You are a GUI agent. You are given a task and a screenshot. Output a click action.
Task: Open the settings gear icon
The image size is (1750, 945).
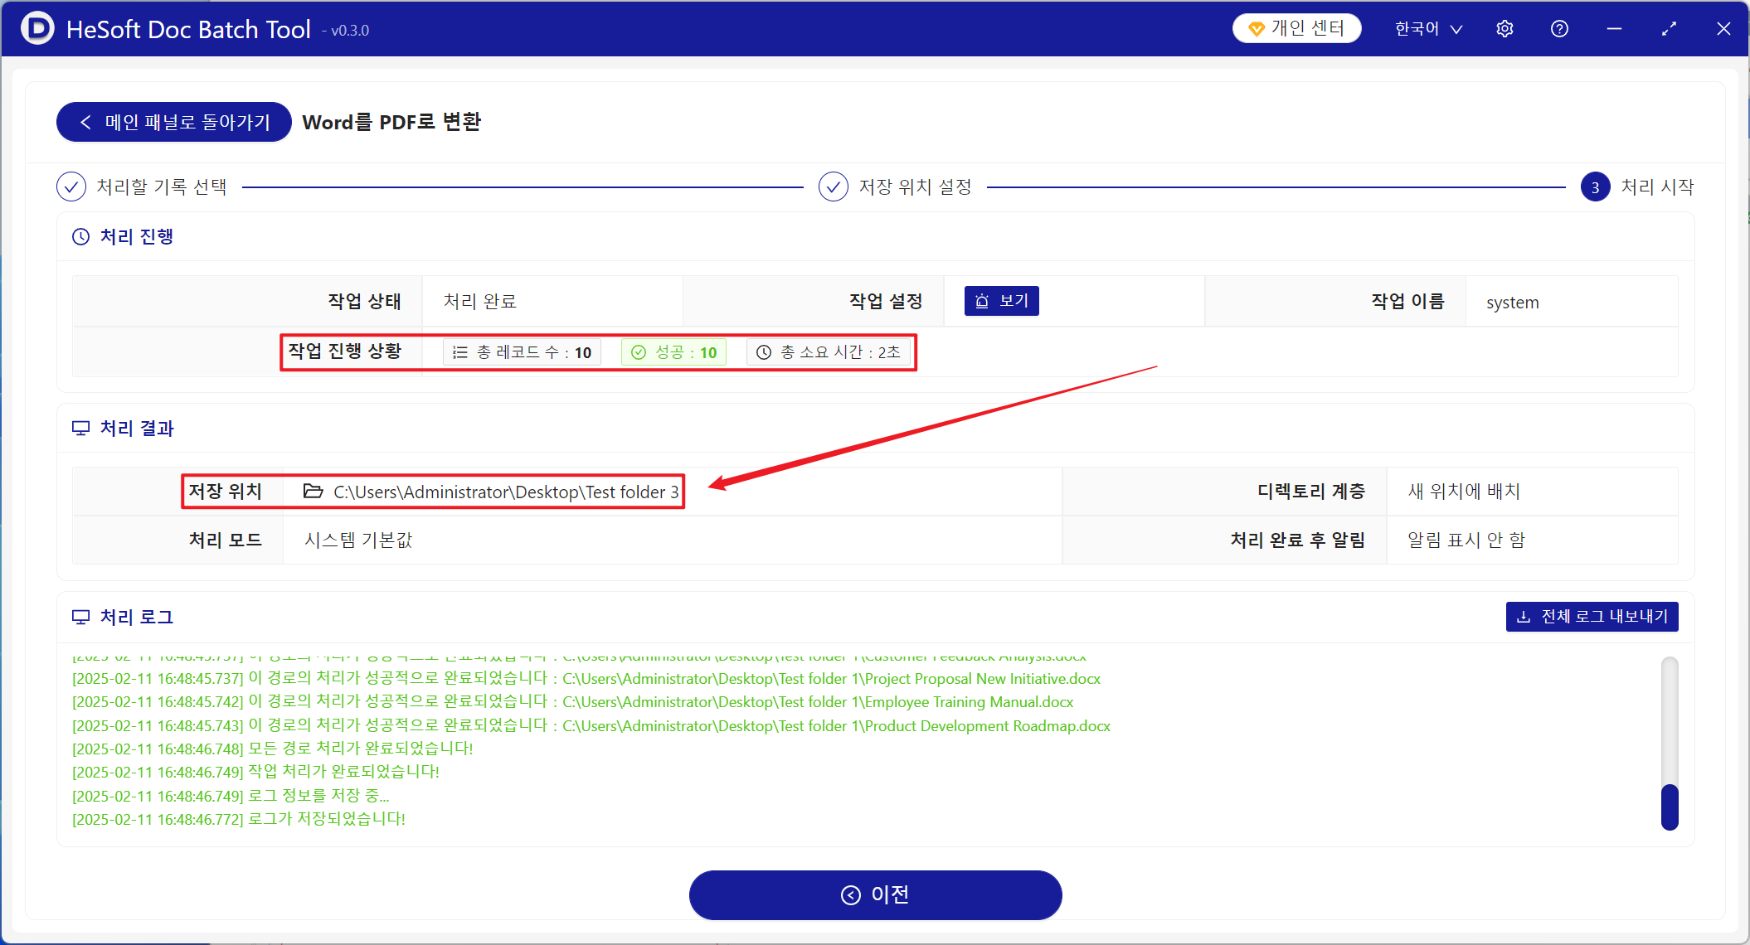(x=1505, y=29)
